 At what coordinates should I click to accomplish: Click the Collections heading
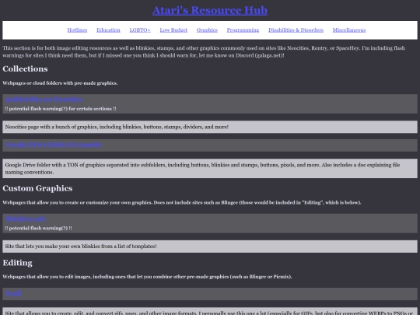[25, 69]
